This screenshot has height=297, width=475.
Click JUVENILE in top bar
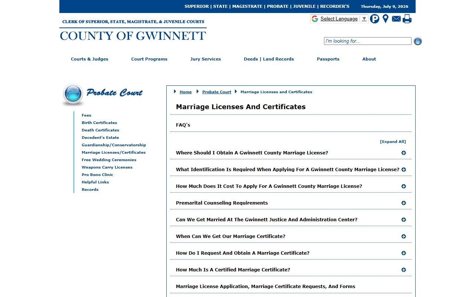[304, 6]
